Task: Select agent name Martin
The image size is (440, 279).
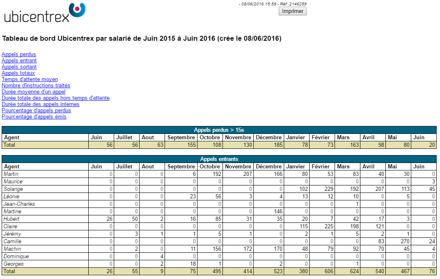Action: click(x=11, y=174)
